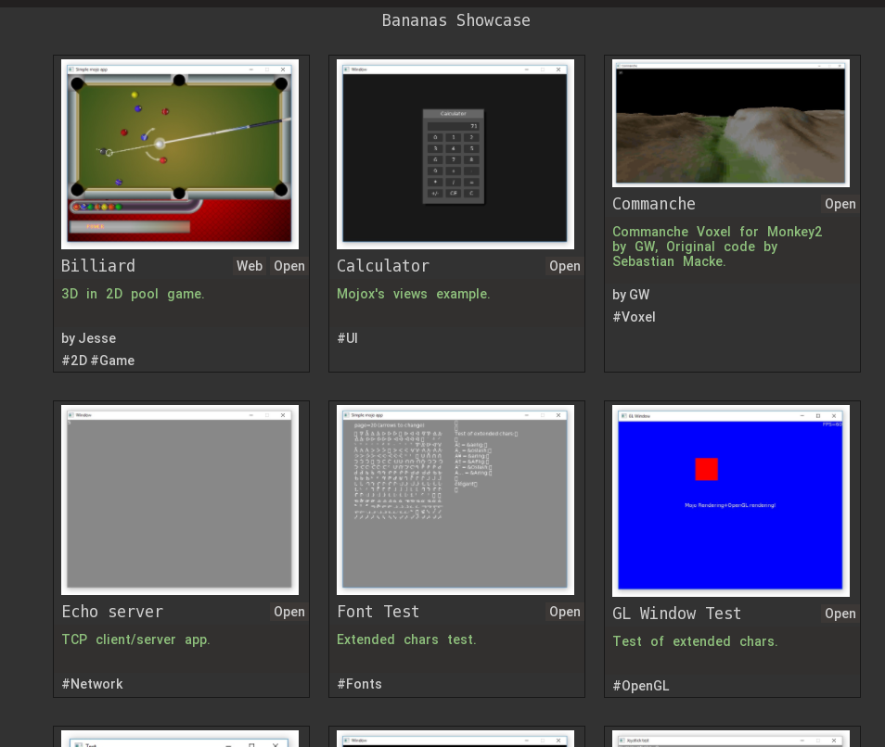Click the Commanche terrain thumbnail

[x=731, y=123]
